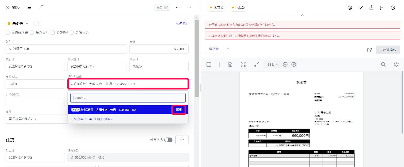Check the 源泉あり checkbox
This screenshot has width=404, height=167.
coord(53,32)
